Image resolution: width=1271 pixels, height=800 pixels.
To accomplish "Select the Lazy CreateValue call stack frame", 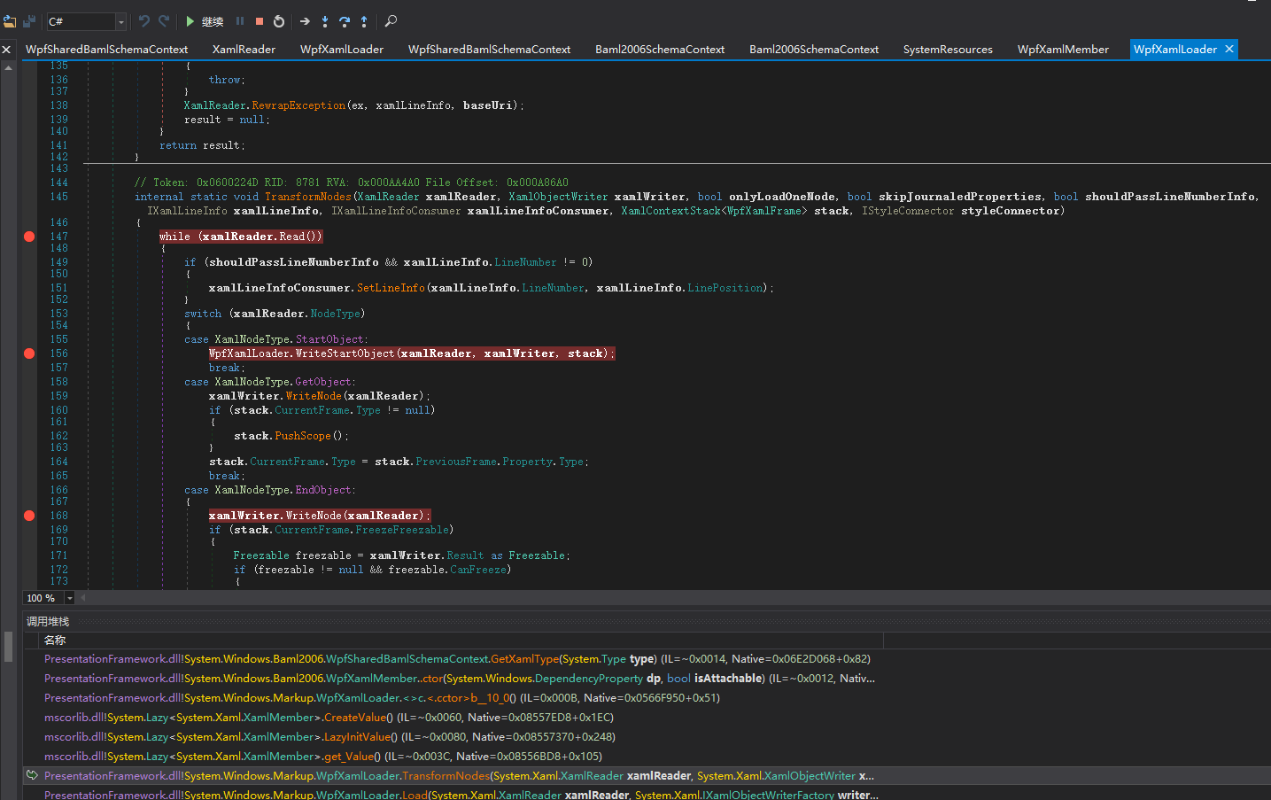I will click(329, 718).
